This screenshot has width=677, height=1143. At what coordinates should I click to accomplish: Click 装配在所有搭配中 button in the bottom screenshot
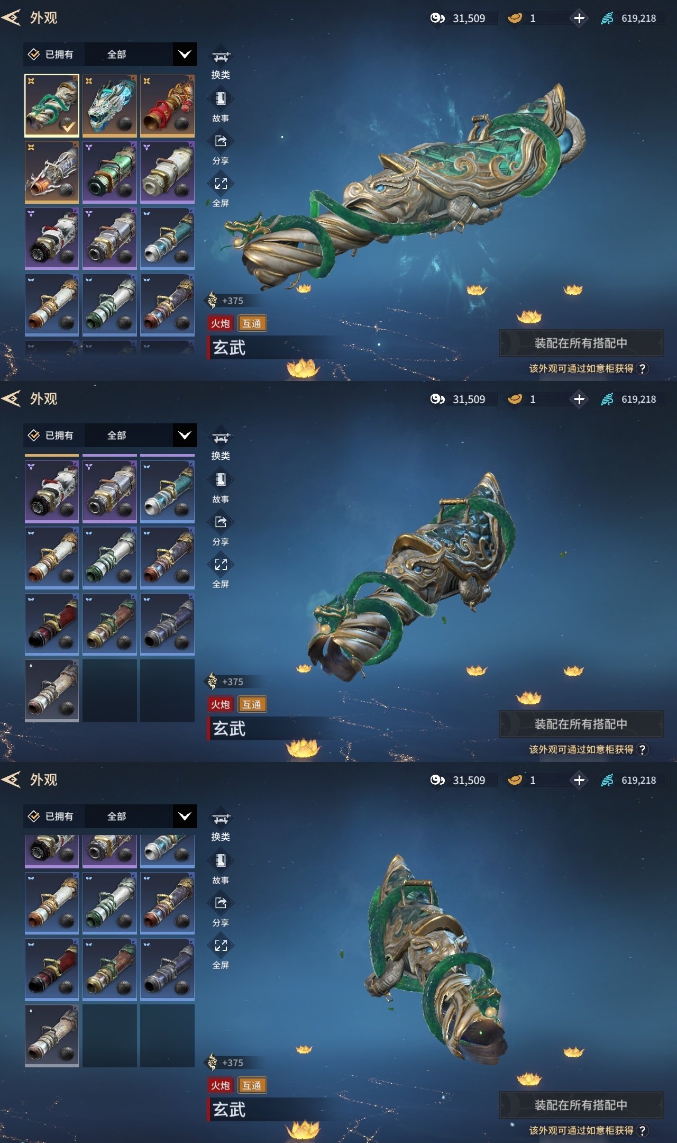(581, 1105)
